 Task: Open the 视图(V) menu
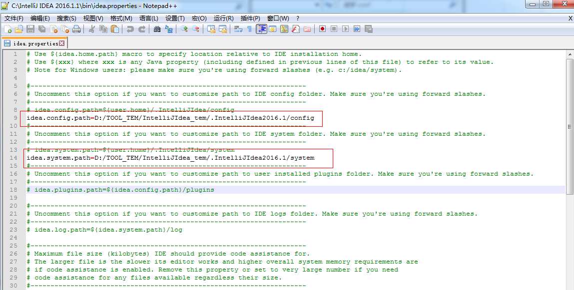pos(93,18)
